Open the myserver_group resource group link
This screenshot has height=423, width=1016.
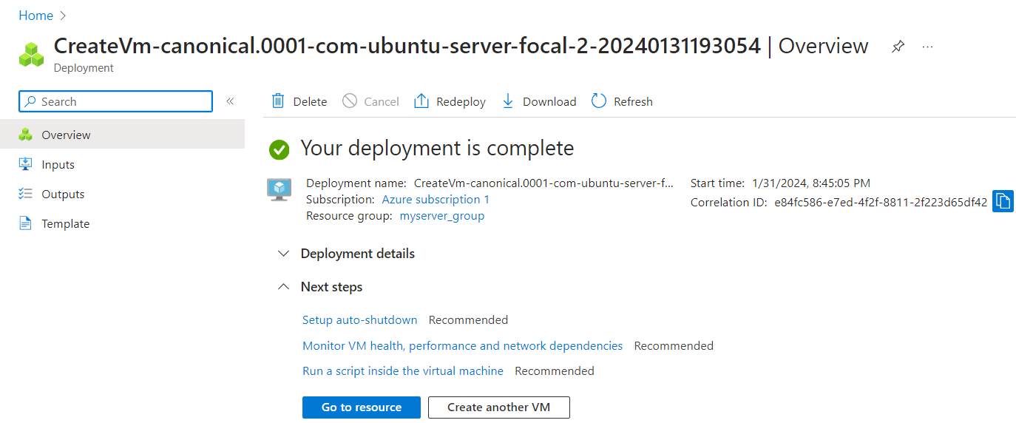pyautogui.click(x=442, y=216)
